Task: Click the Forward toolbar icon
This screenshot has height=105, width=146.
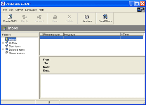Action: pos(39,17)
